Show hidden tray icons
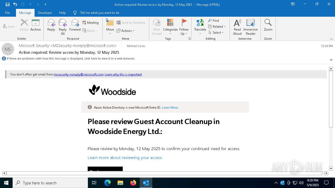 [x=276, y=183]
